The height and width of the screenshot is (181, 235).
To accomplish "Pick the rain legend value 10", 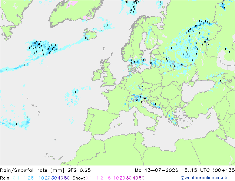I will tap(42, 178).
